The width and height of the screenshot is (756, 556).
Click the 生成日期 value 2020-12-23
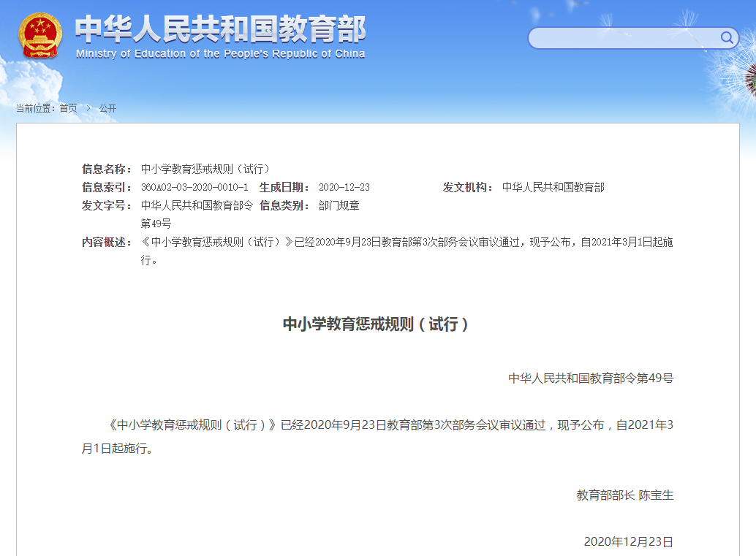click(x=344, y=188)
